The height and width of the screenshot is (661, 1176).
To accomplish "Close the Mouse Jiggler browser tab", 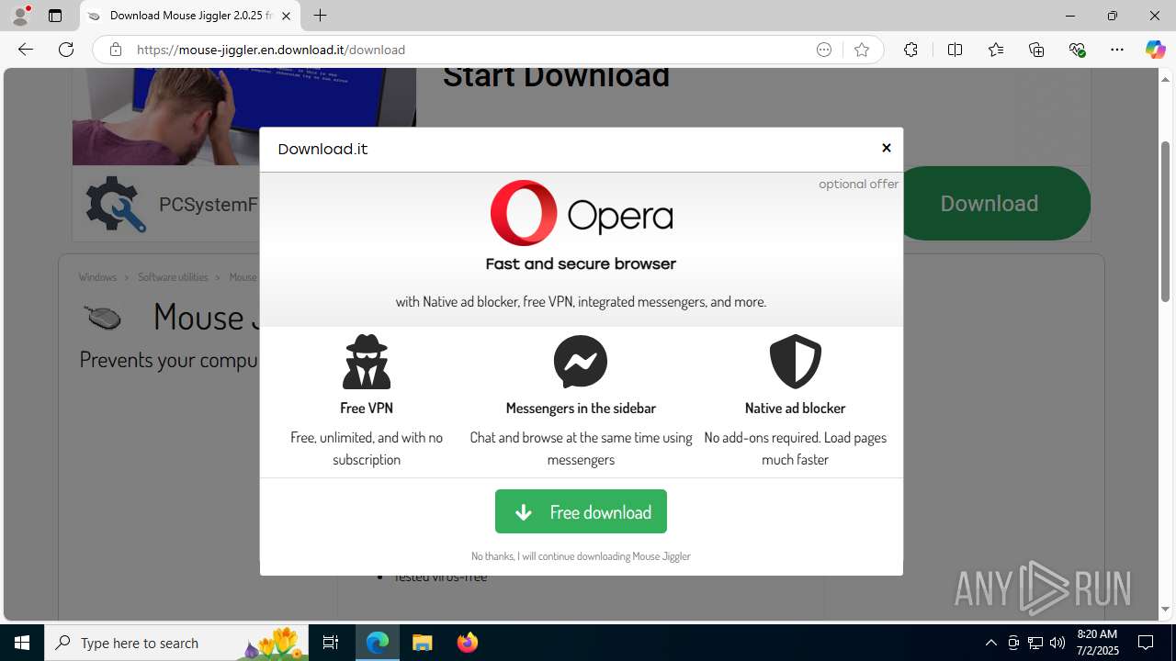I will click(x=286, y=16).
